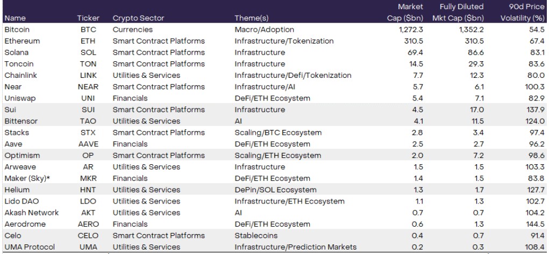Select the Crypto Sector column header

click(x=138, y=18)
